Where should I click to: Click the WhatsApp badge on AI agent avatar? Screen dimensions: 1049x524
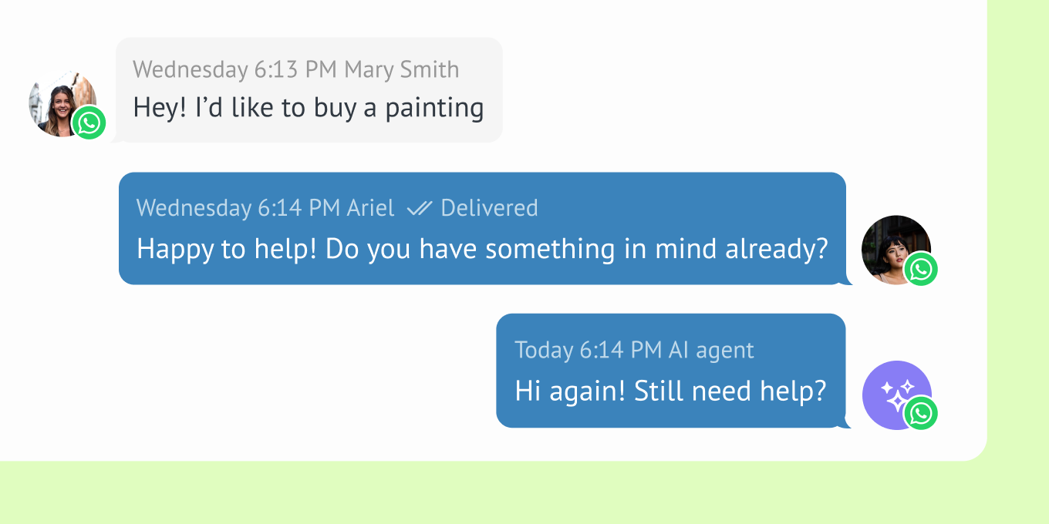pos(921,413)
